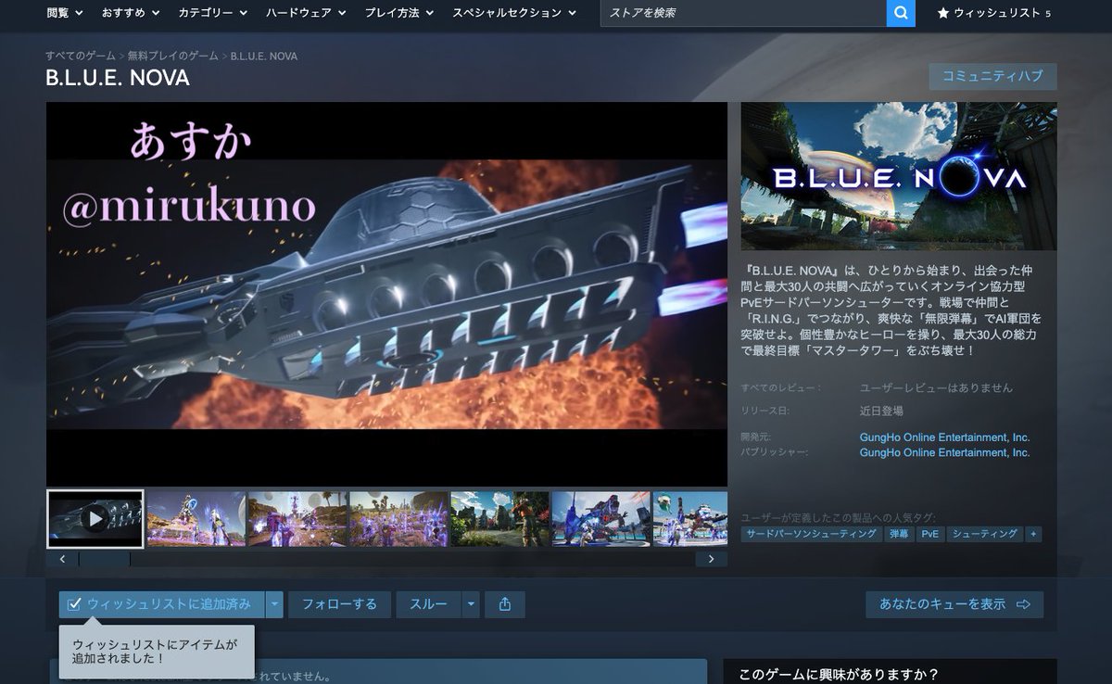Expand the スルー ignore dropdown arrow
Screen dimensions: 1112x684
point(471,604)
